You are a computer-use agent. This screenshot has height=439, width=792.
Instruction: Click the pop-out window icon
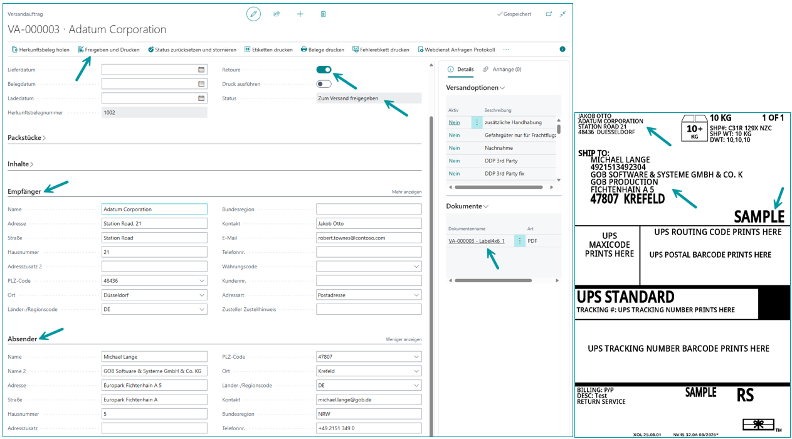click(549, 14)
